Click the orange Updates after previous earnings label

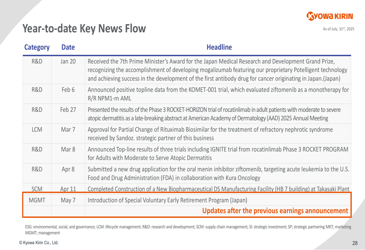click(275, 211)
